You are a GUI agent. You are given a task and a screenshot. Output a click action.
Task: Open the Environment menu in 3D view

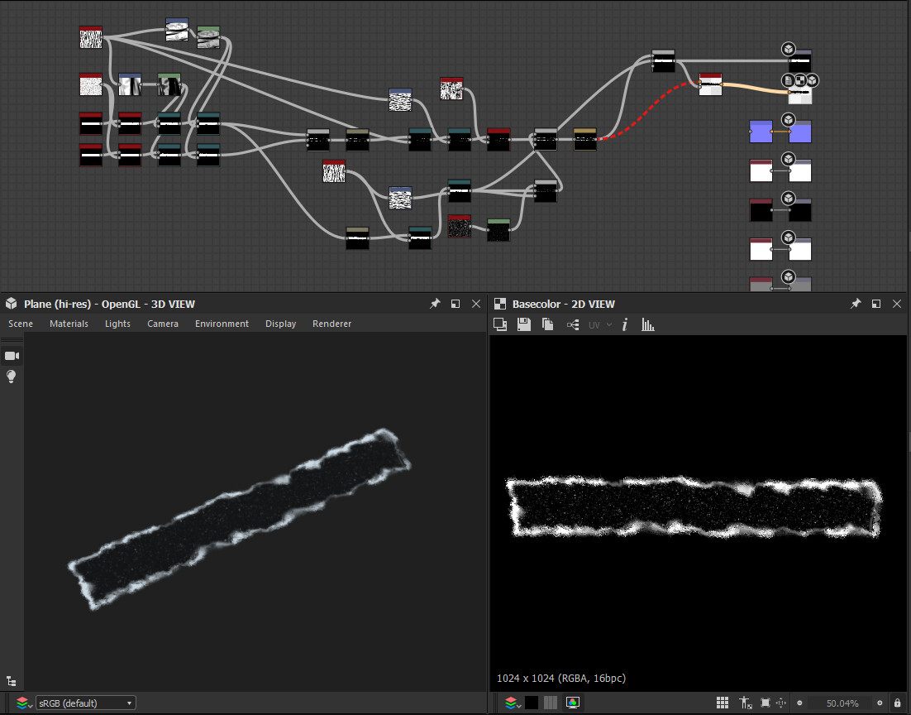(222, 324)
